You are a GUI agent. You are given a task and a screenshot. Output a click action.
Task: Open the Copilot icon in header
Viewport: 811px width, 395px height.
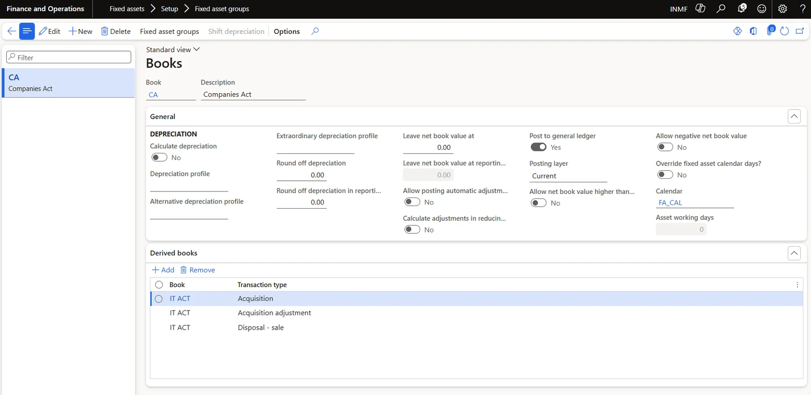[701, 9]
